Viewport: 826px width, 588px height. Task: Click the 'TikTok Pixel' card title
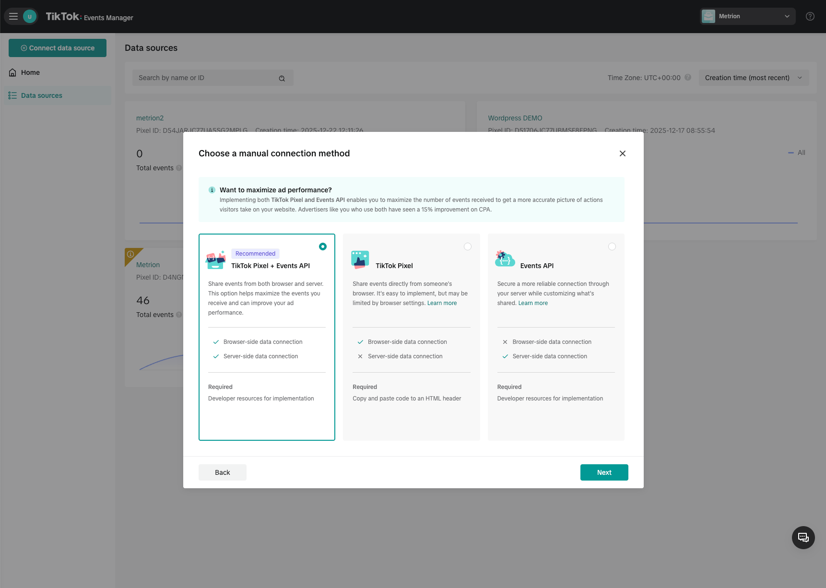click(x=394, y=266)
